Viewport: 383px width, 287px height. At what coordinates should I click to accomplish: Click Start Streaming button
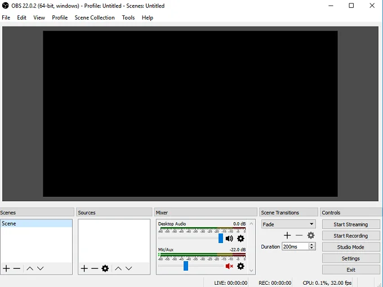[x=351, y=224]
